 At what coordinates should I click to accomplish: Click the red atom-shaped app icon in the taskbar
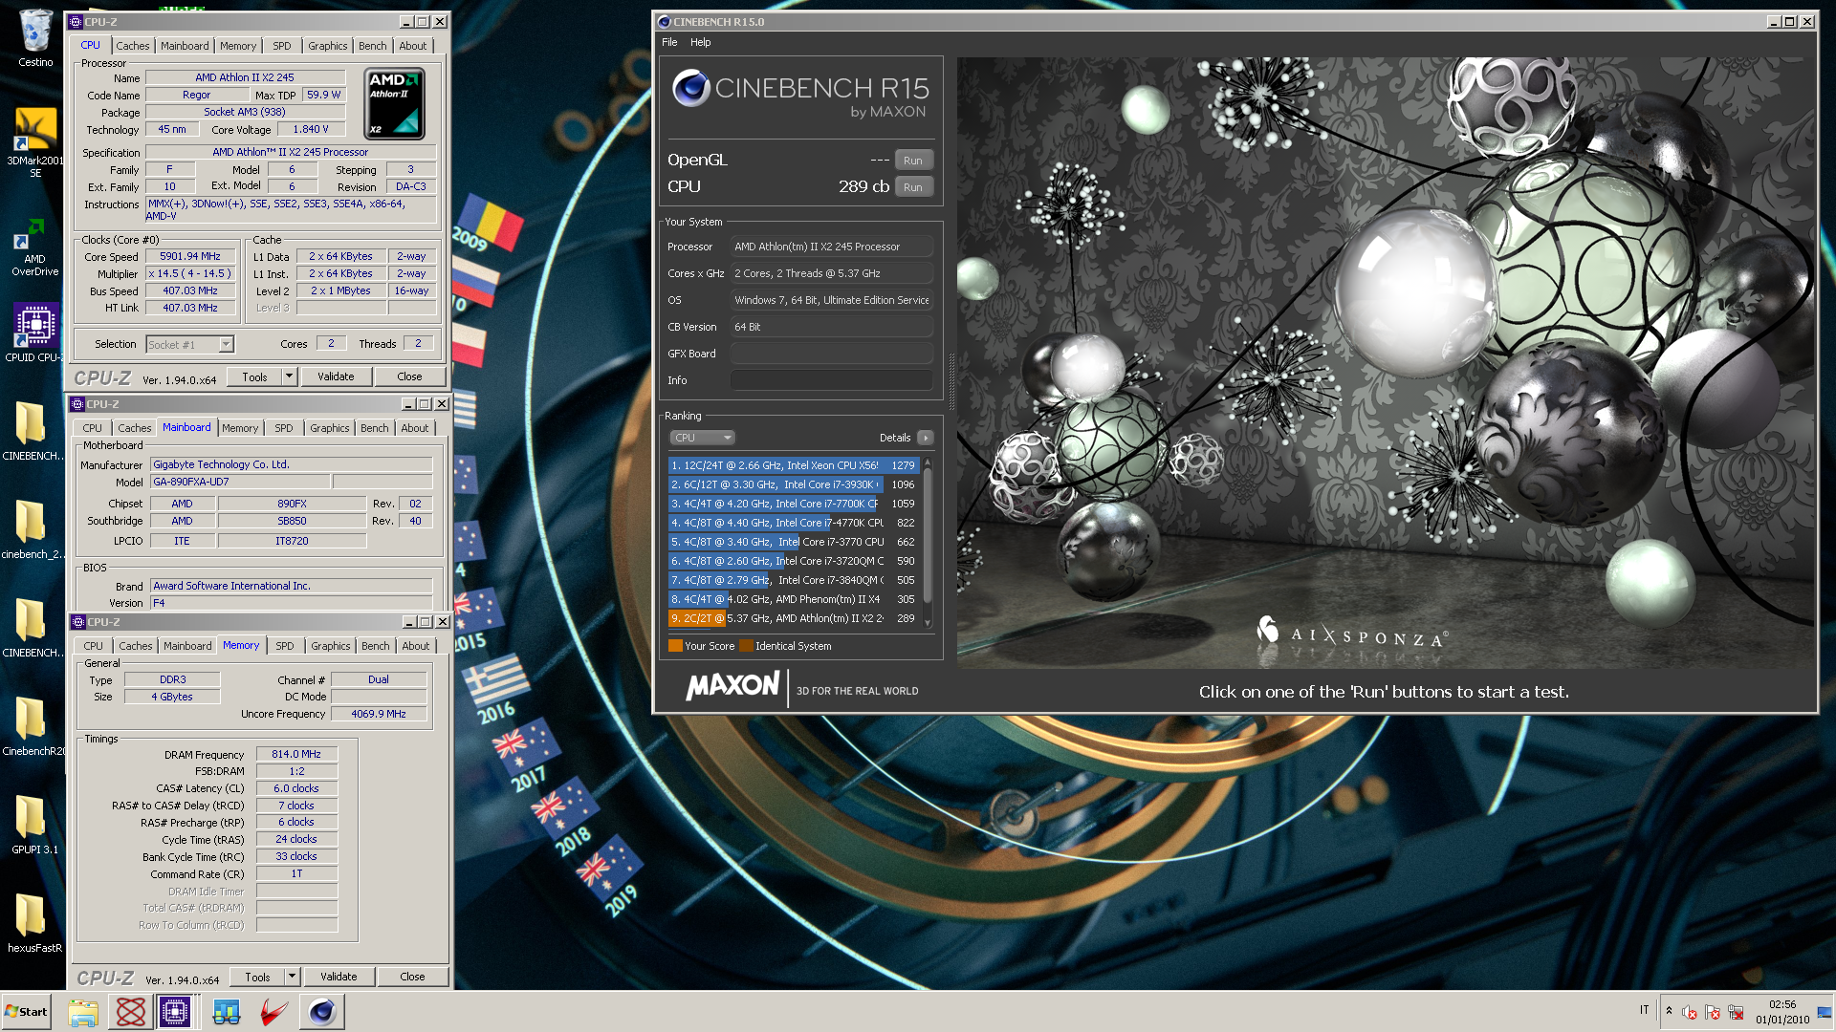(x=131, y=1012)
